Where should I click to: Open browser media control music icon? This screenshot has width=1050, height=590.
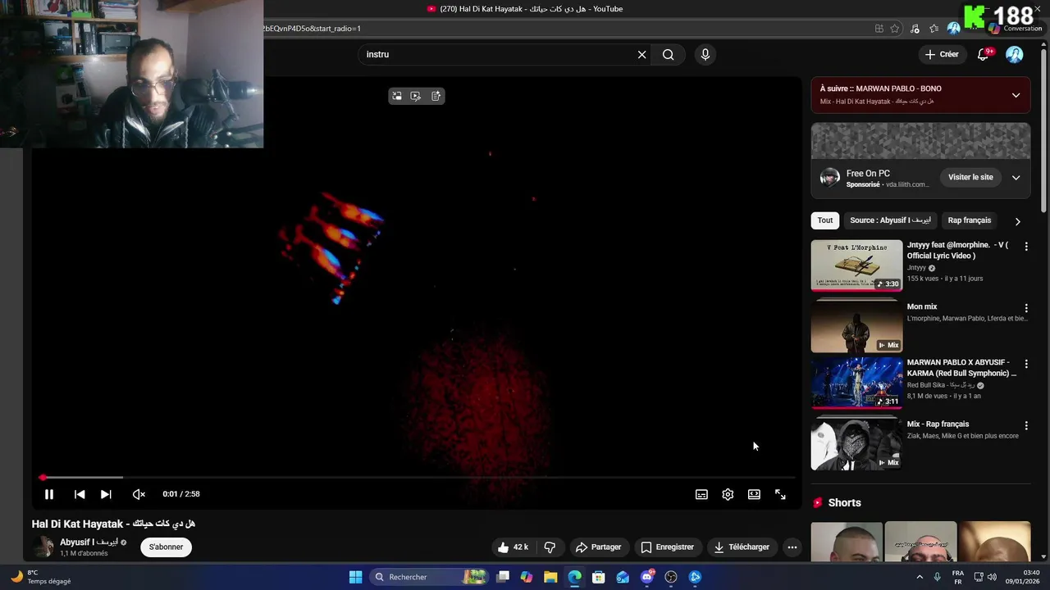click(x=915, y=29)
